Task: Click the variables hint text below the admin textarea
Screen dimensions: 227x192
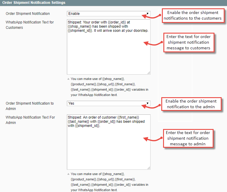Action: click(109, 182)
